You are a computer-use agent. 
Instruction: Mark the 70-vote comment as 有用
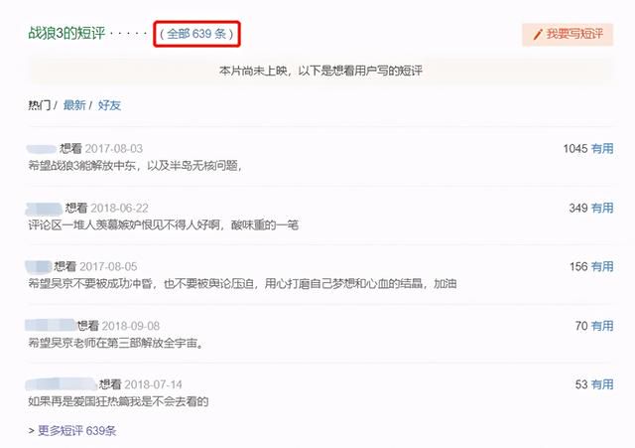tap(602, 326)
